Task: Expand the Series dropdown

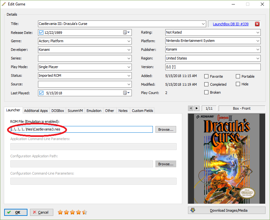Action: point(129,58)
